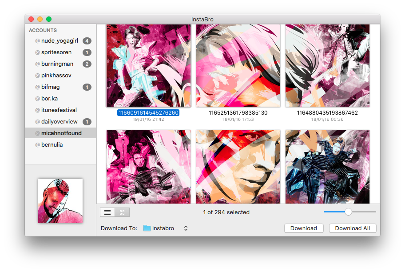Image resolution: width=405 pixels, height=272 pixels.
Task: Click the badge 2 next to burningman
Action: pyautogui.click(x=87, y=64)
